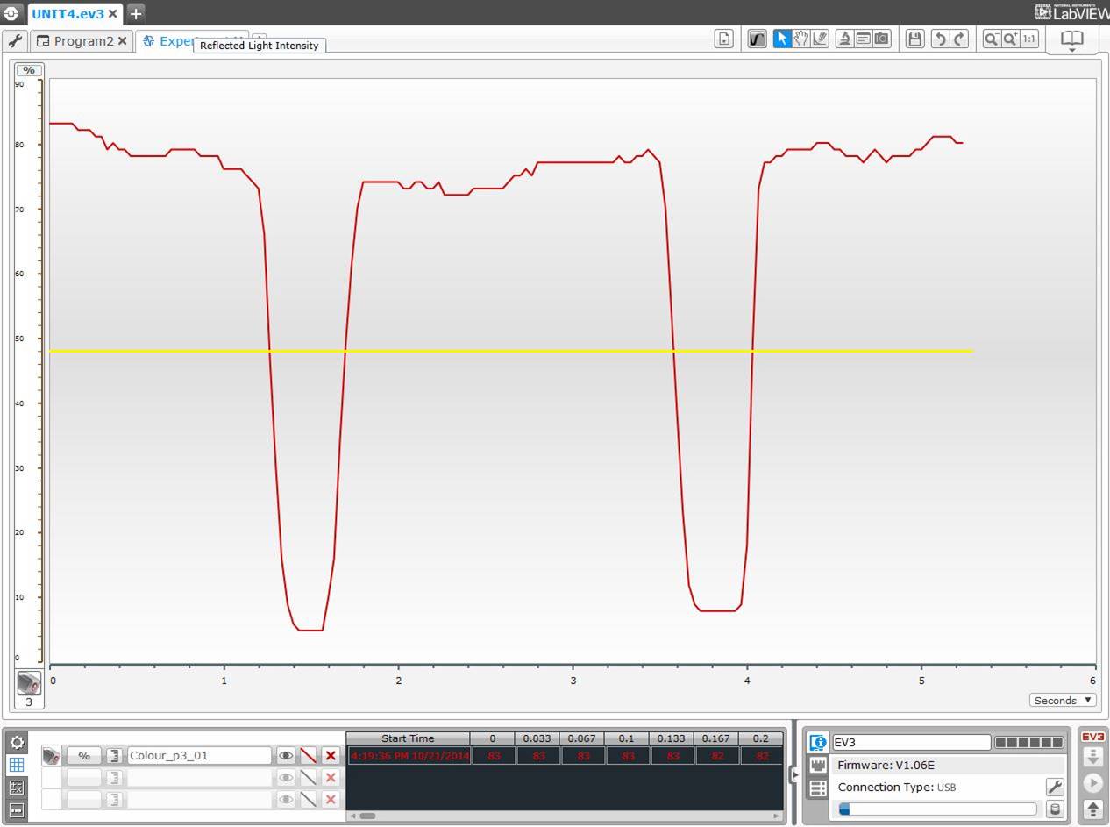Toggle the Dataset Table view tab
Viewport: 1110px width, 827px height.
pos(16,765)
